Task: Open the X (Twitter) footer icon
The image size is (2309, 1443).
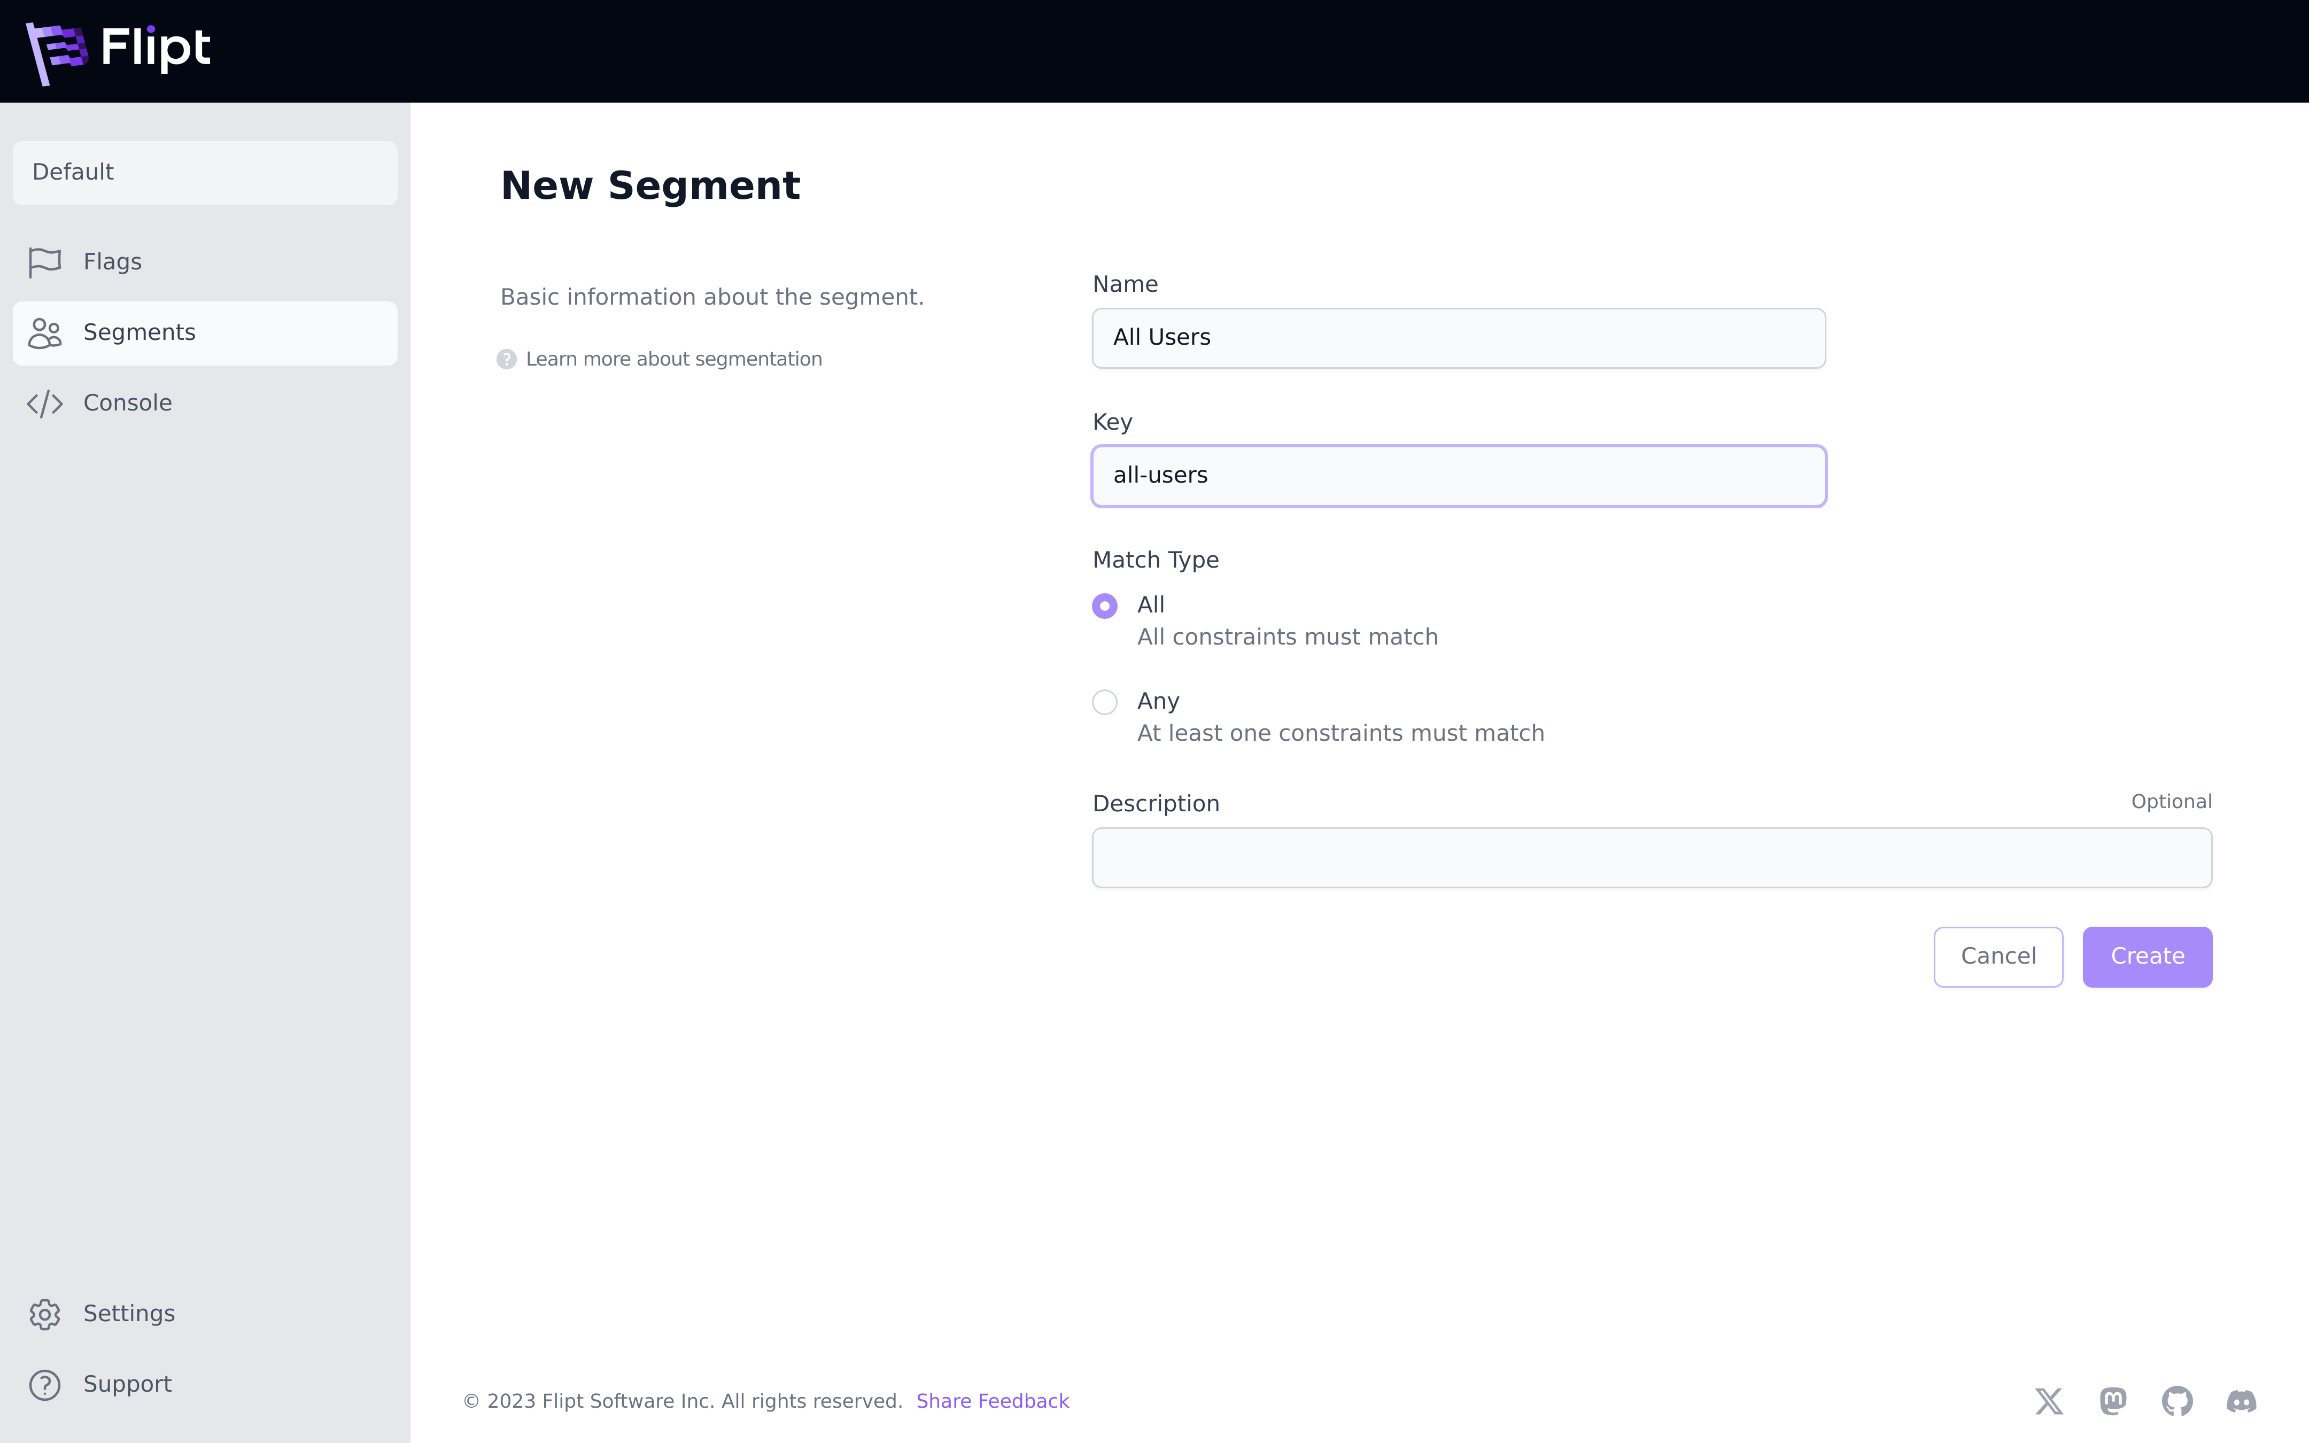Action: pyautogui.click(x=2049, y=1401)
